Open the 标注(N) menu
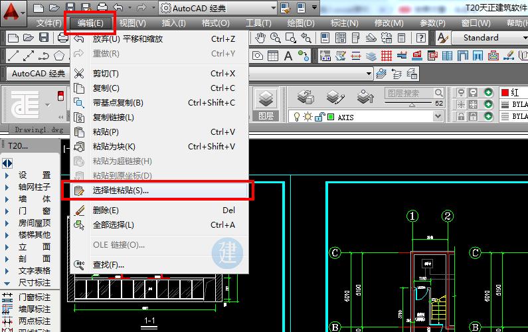Viewport: 528px width, 332px height. click(x=344, y=23)
